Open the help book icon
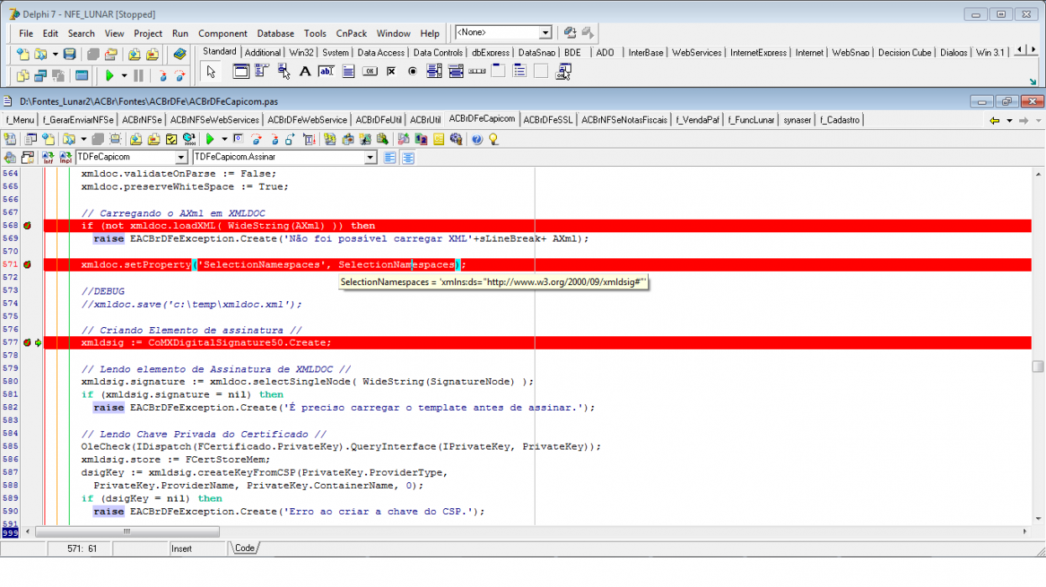 tap(179, 55)
